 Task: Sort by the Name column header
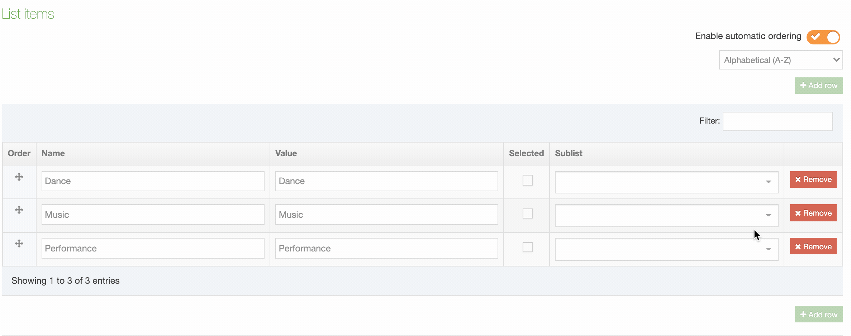point(53,153)
